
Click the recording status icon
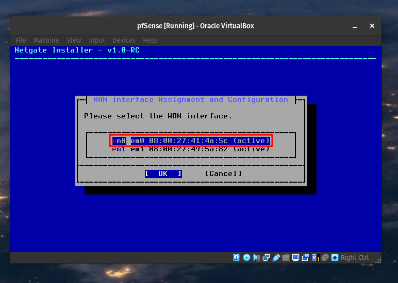[305, 258]
